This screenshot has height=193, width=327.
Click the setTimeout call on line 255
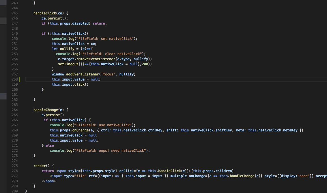point(68,64)
